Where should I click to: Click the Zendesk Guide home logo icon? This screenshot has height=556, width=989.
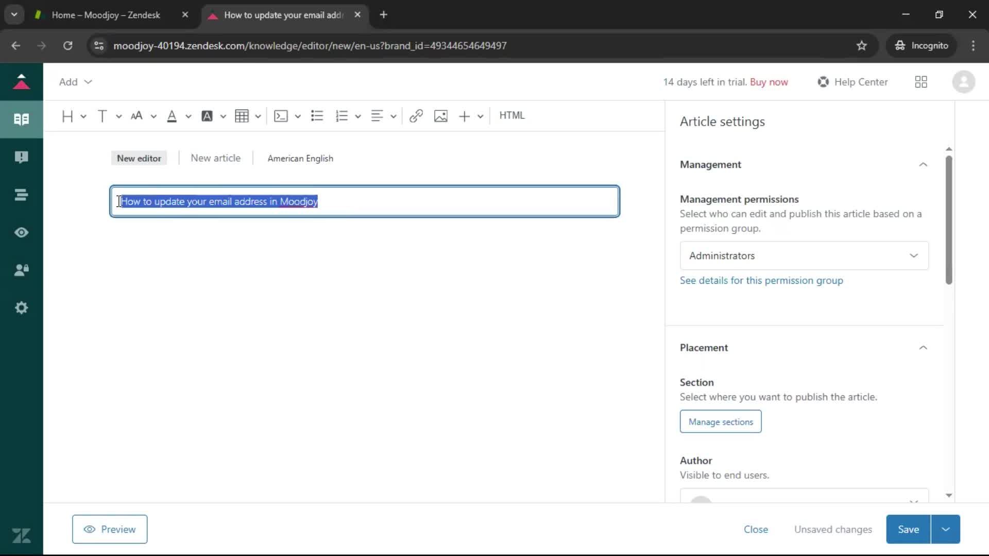point(21,81)
